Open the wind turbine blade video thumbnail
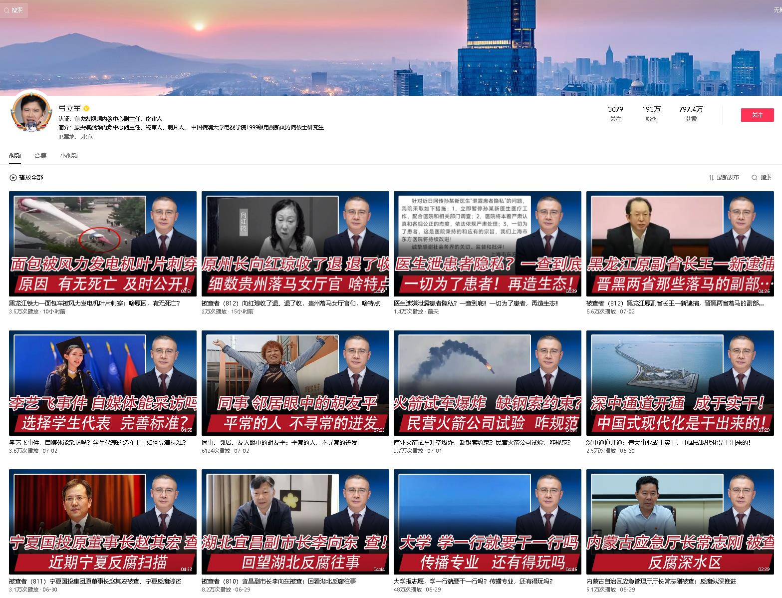The image size is (782, 598). [x=103, y=244]
